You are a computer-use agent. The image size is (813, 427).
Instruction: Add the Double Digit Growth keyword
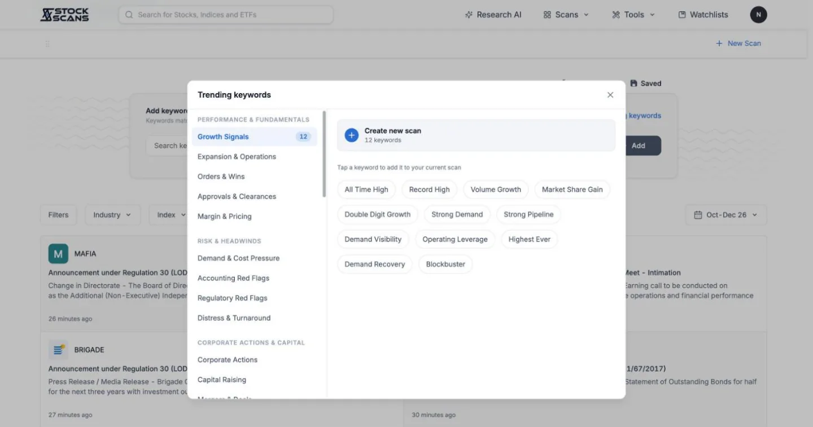click(378, 214)
